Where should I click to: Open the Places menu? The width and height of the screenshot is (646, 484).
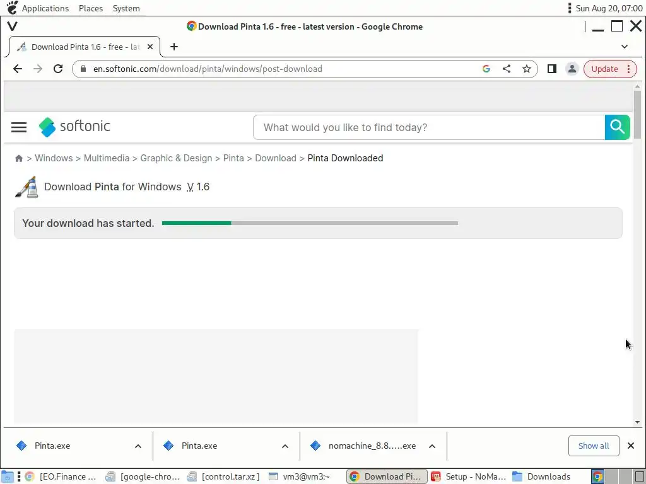point(91,8)
